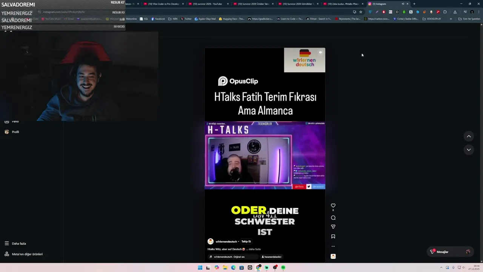483x272 pixels.
Task: Open audio thumbnail below the options icon
Action: point(333,256)
